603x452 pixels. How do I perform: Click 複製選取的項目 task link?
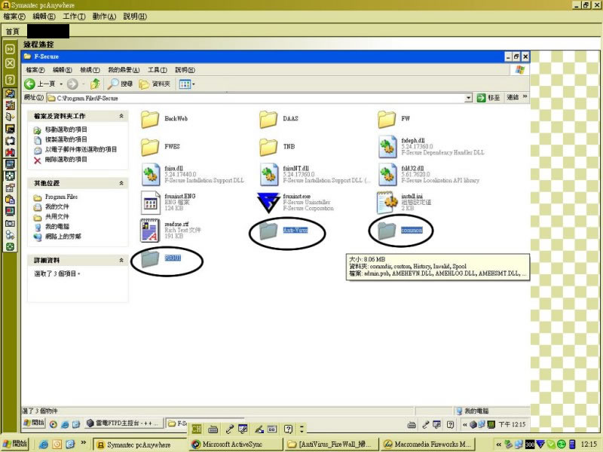coord(66,139)
